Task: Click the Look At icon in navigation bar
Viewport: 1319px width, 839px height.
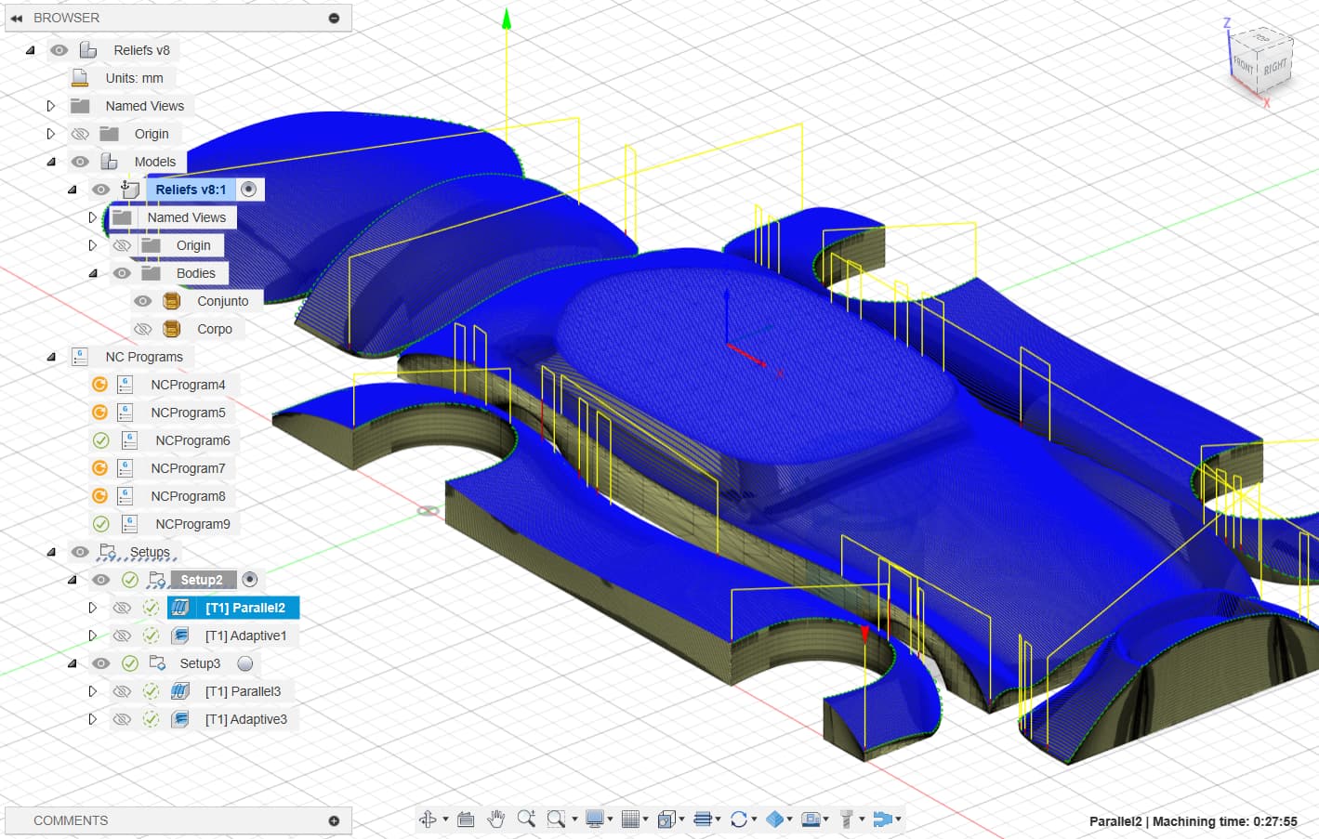Action: (466, 819)
